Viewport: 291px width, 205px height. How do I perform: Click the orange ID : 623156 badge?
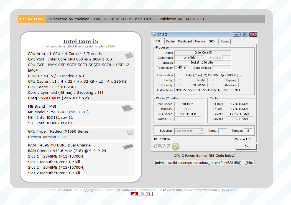point(32,19)
